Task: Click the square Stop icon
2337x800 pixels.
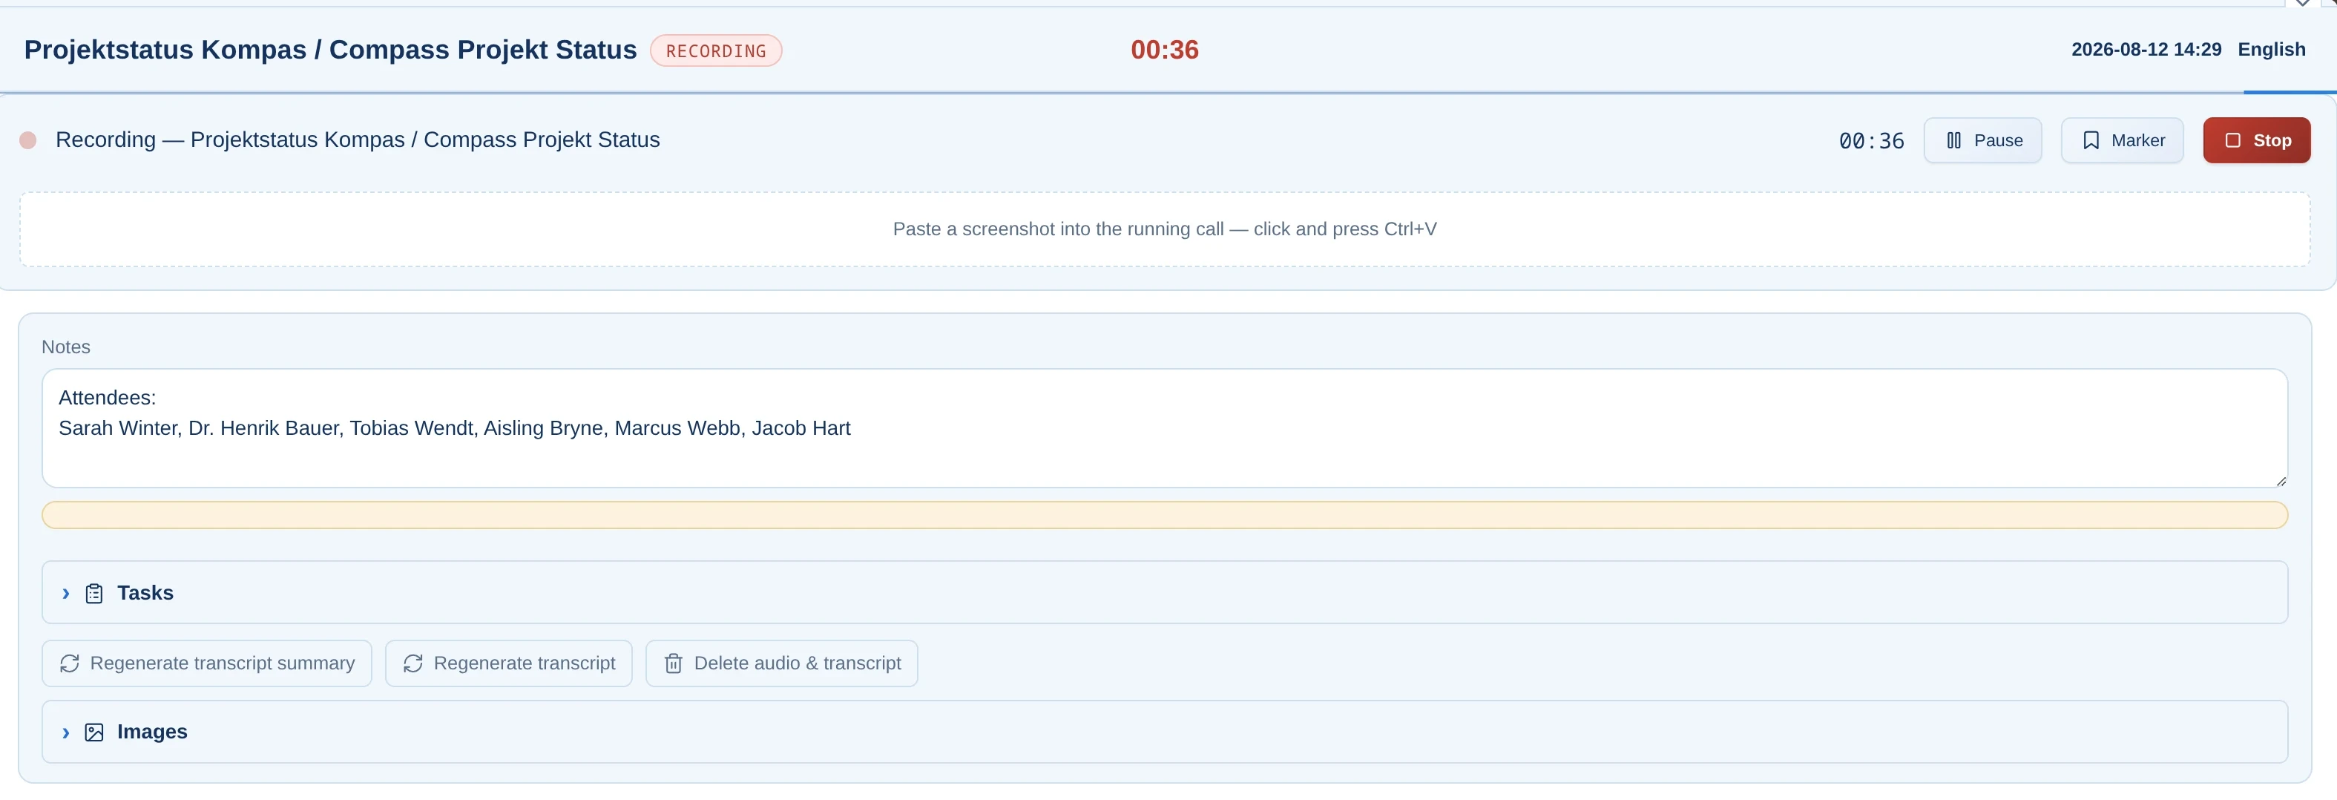Action: point(2232,140)
